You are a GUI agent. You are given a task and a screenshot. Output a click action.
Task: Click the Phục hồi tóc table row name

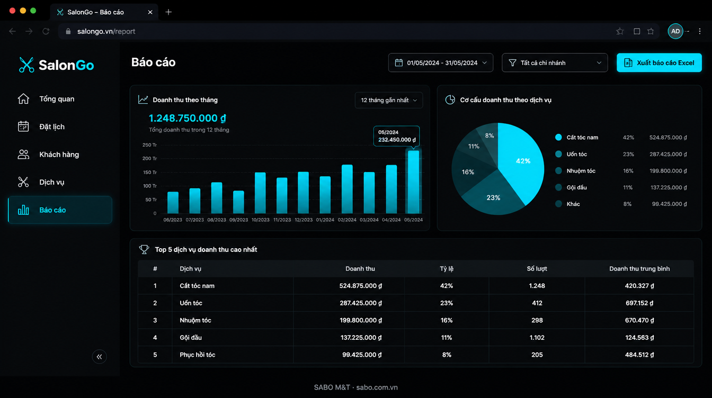tap(198, 355)
